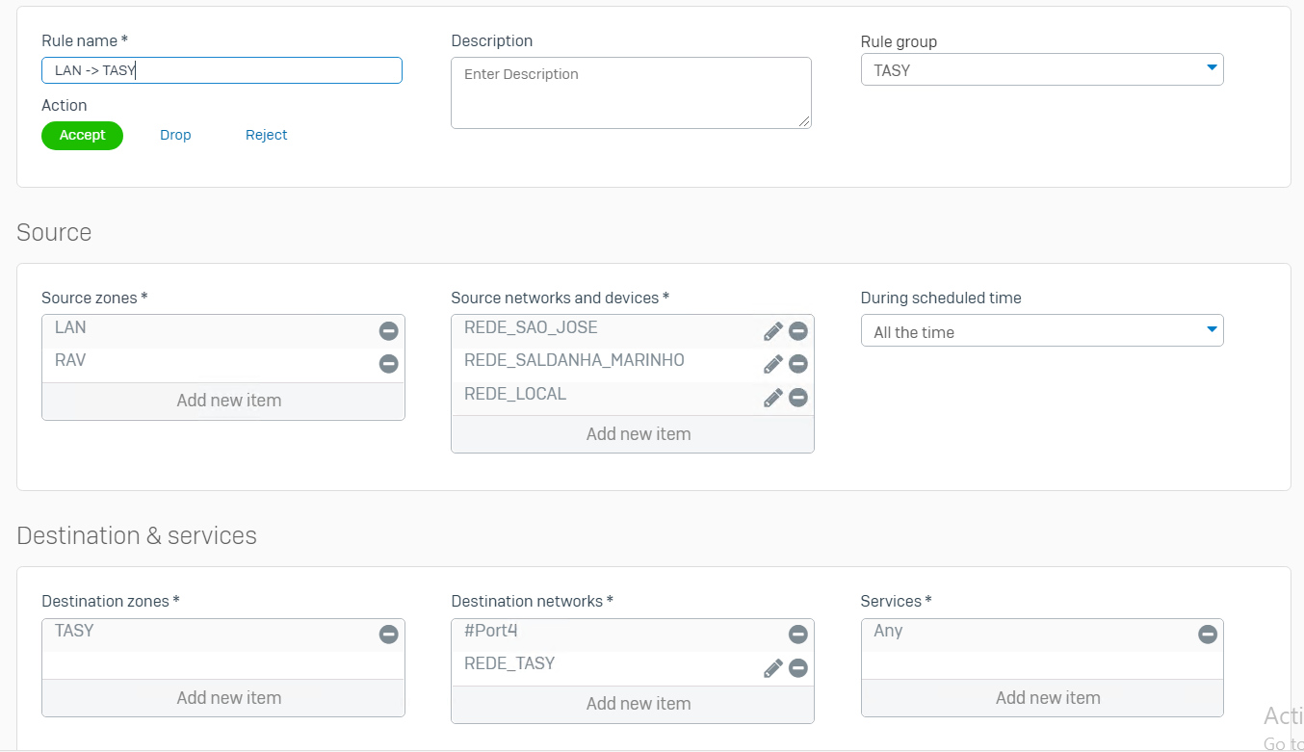Select Accept action
Image resolution: width=1304 pixels, height=752 pixels.
[82, 136]
